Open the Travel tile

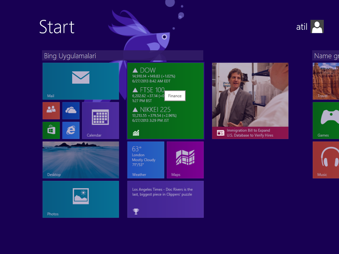coord(326,81)
